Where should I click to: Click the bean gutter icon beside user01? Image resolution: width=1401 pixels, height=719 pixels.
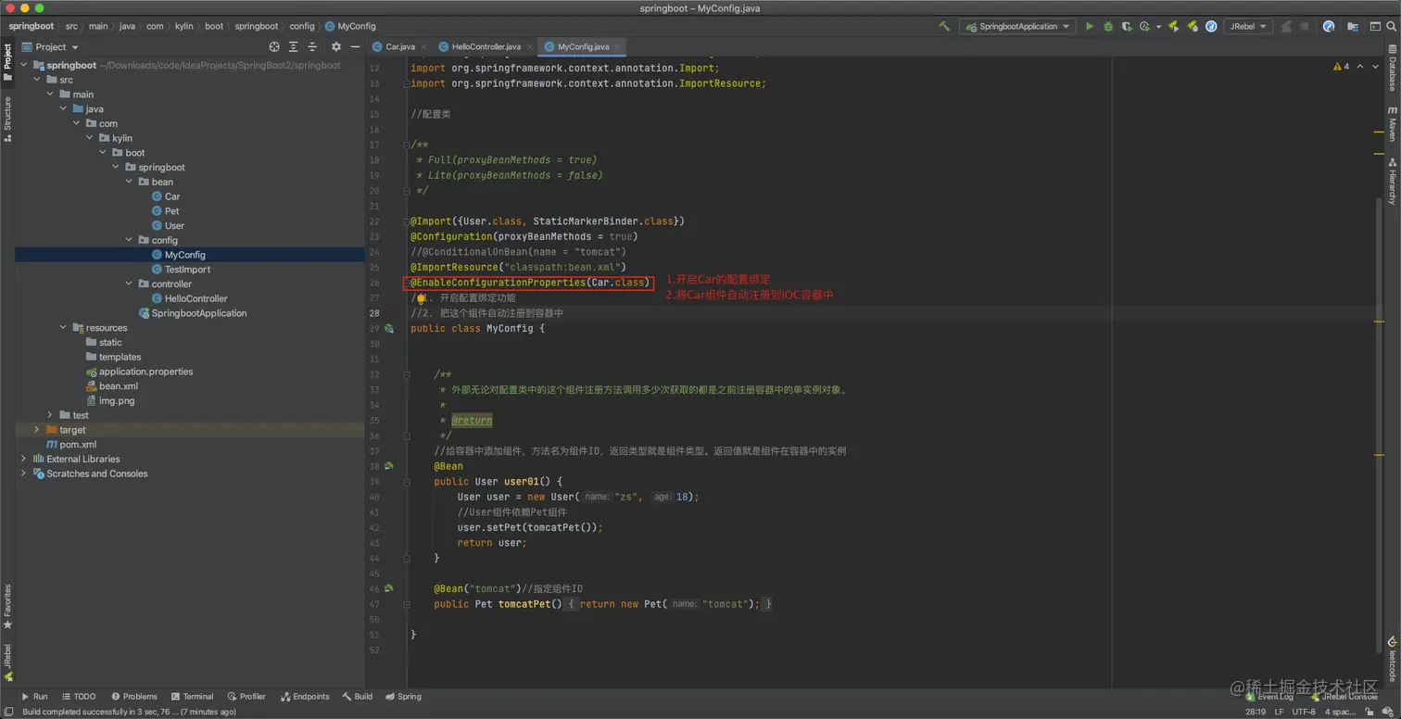(389, 466)
